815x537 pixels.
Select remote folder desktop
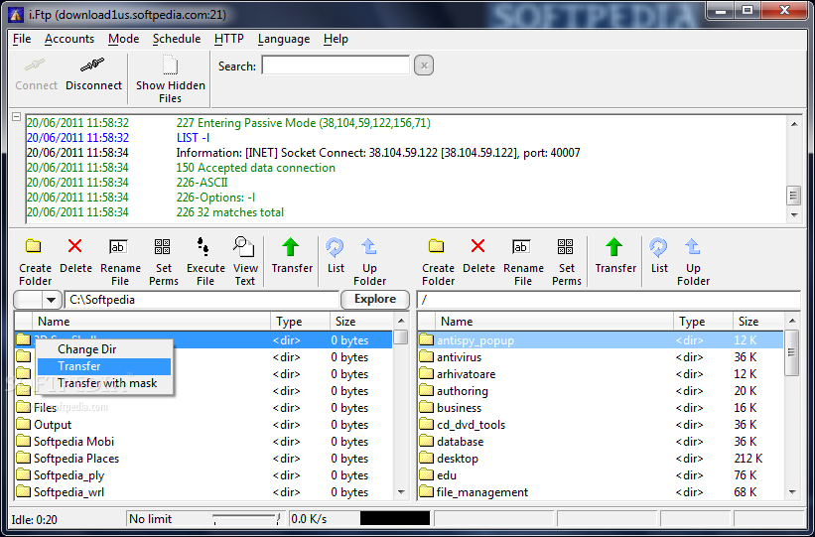601,459
